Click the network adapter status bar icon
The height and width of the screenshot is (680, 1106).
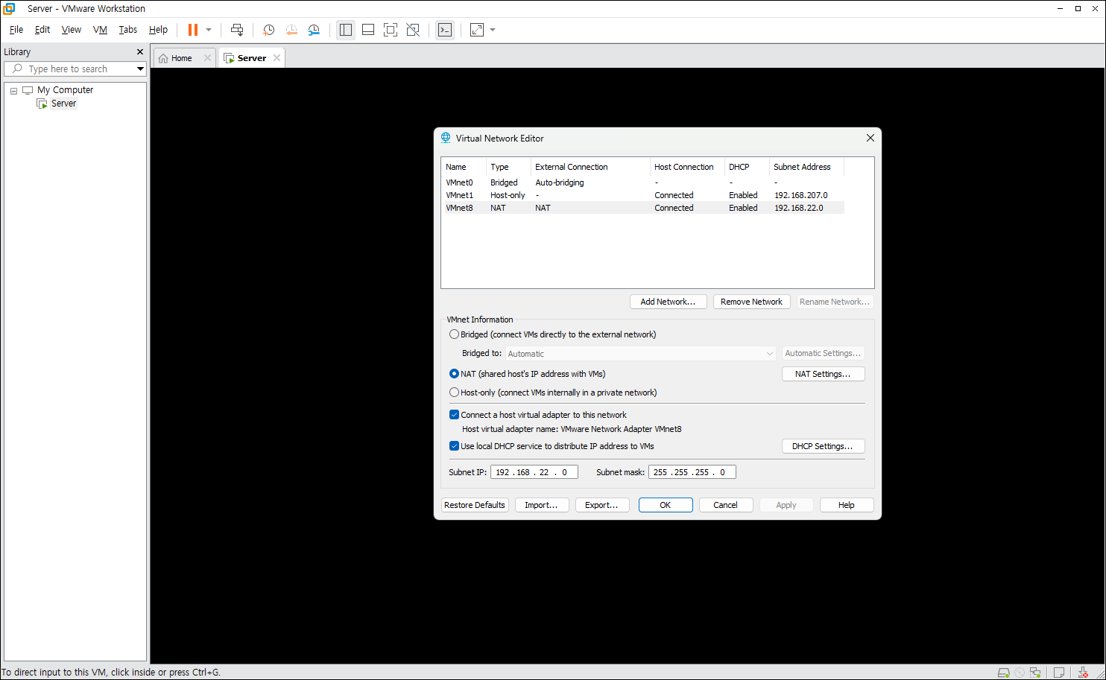1035,672
